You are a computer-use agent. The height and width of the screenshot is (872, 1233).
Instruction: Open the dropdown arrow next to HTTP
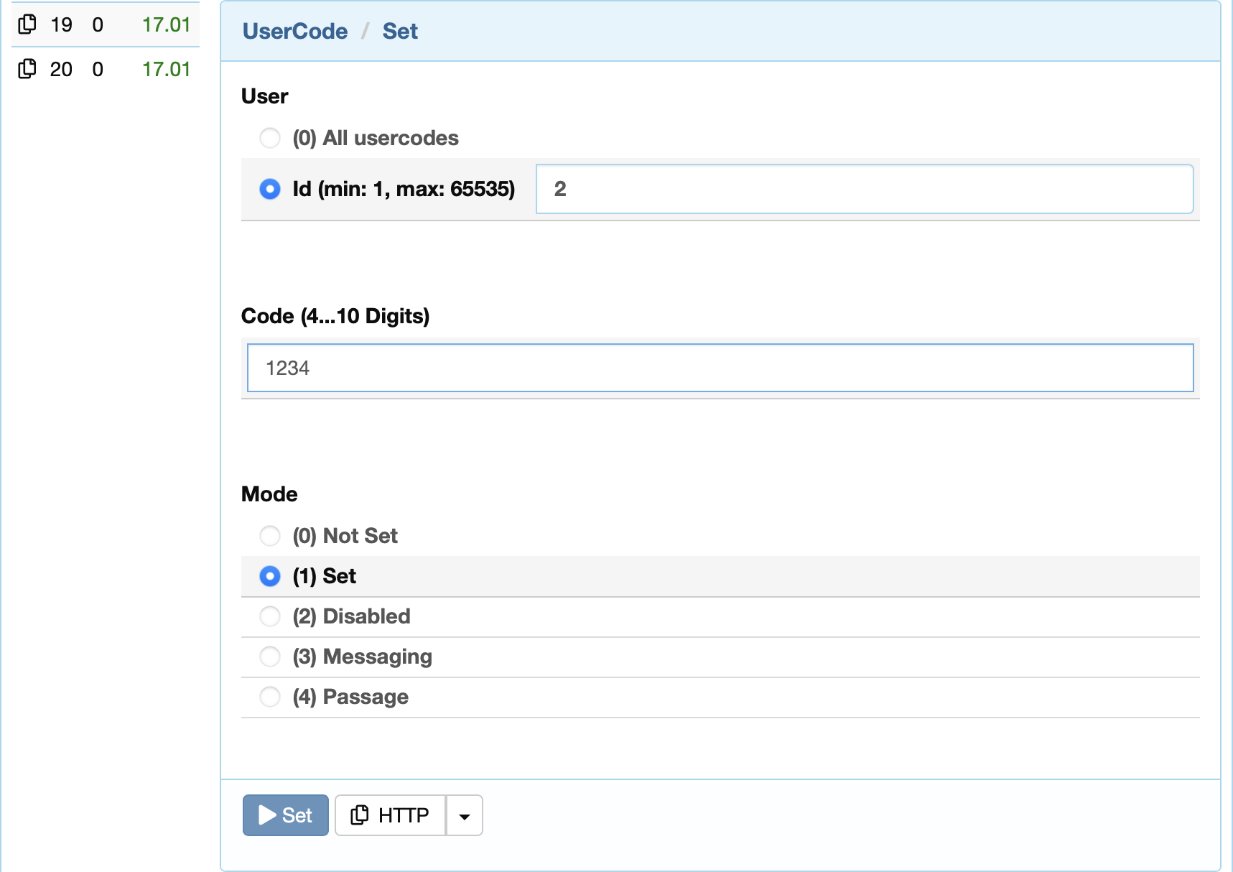pos(465,815)
